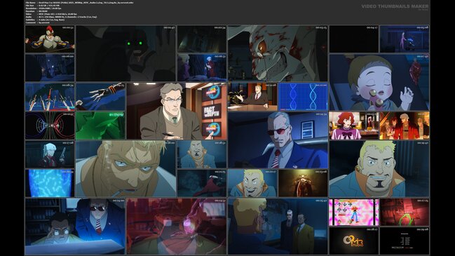Select the magnetic field lines diagram thumbnail
This screenshot has width=455, height=256.
click(x=50, y=126)
